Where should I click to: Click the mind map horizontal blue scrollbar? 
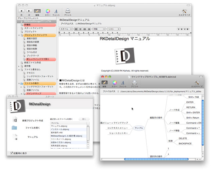tap(156, 159)
